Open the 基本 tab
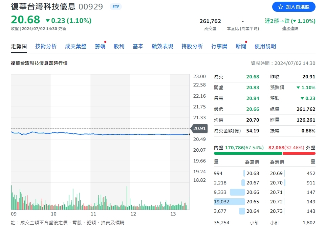 (x=138, y=46)
